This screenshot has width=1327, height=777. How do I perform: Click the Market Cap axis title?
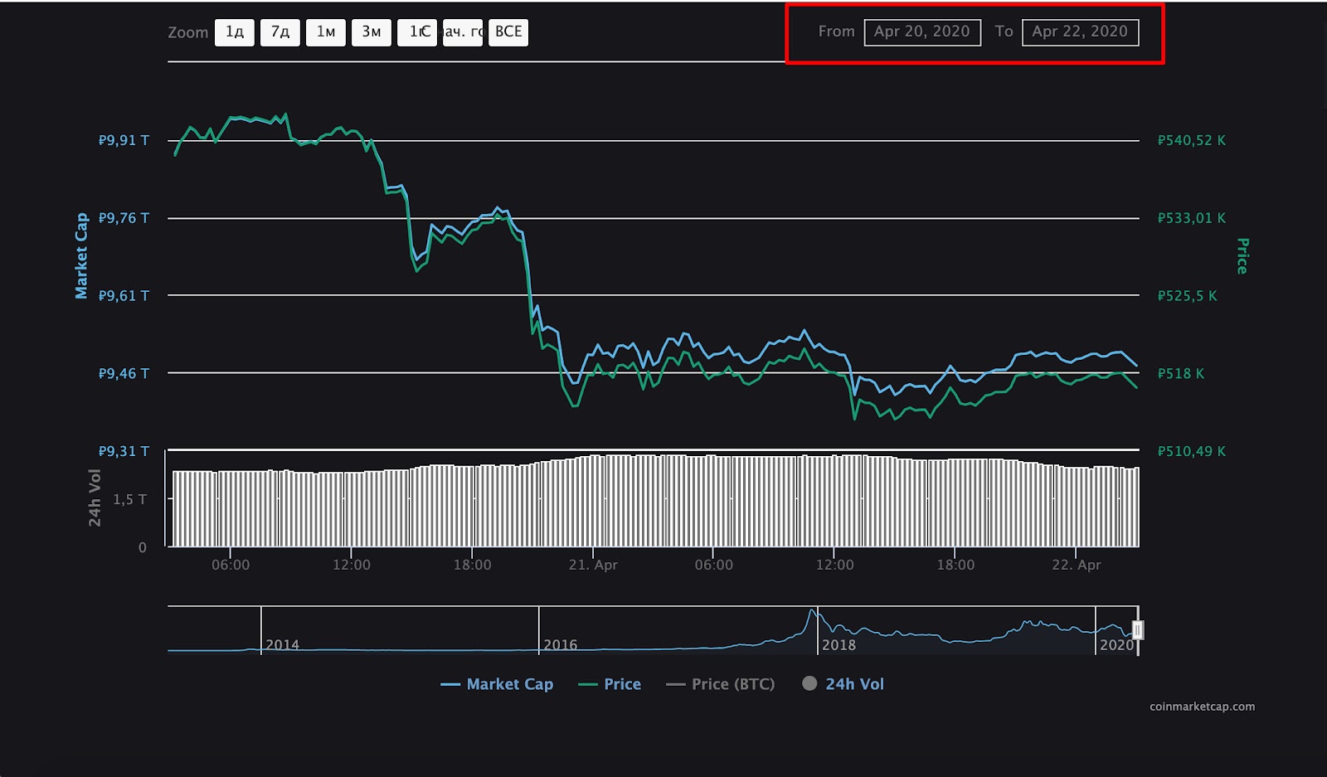[81, 255]
